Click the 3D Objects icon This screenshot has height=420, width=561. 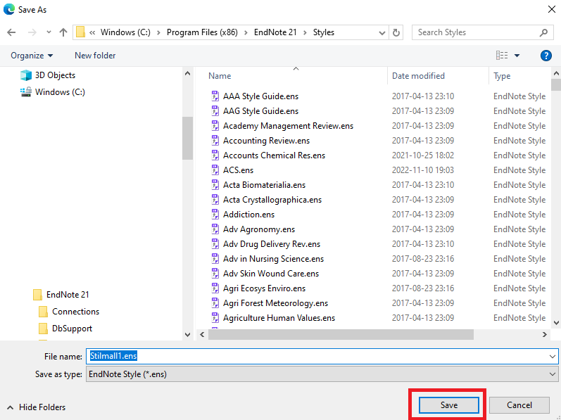tap(26, 75)
